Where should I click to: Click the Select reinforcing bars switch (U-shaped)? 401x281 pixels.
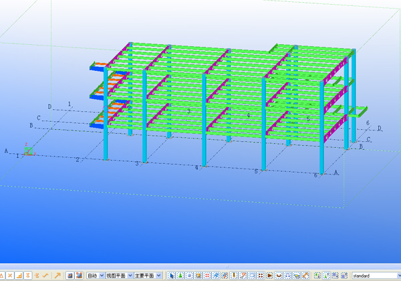pyautogui.click(x=279, y=276)
